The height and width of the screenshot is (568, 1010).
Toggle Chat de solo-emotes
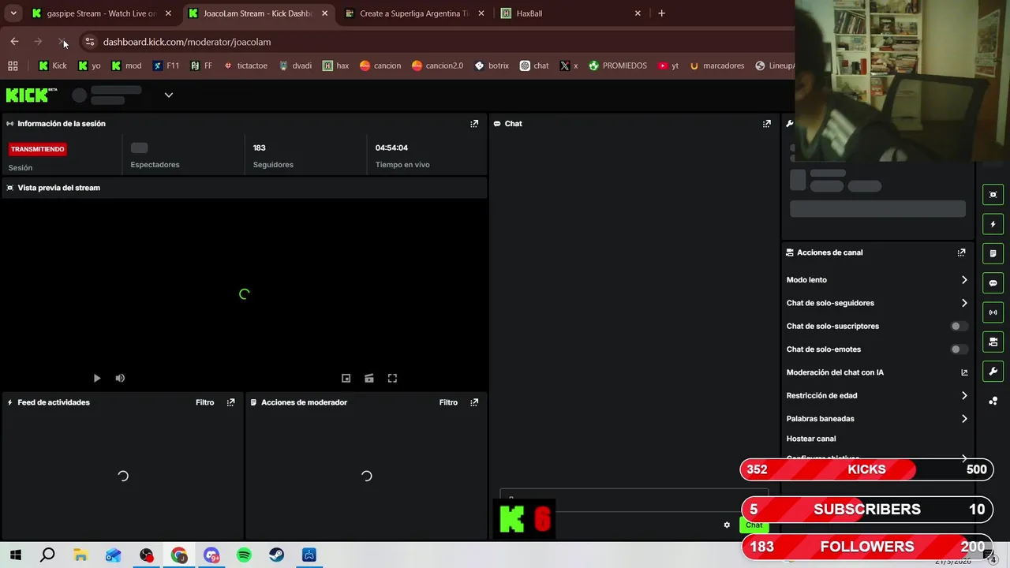click(x=959, y=349)
